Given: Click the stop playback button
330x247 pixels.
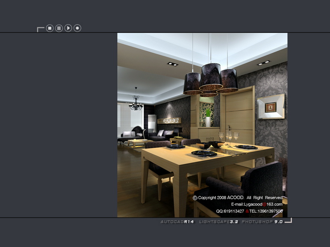Looking at the screenshot, I should pos(49,28).
